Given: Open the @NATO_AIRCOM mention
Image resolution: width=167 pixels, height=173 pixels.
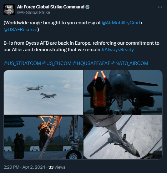Looking at the screenshot, I should (x=130, y=63).
